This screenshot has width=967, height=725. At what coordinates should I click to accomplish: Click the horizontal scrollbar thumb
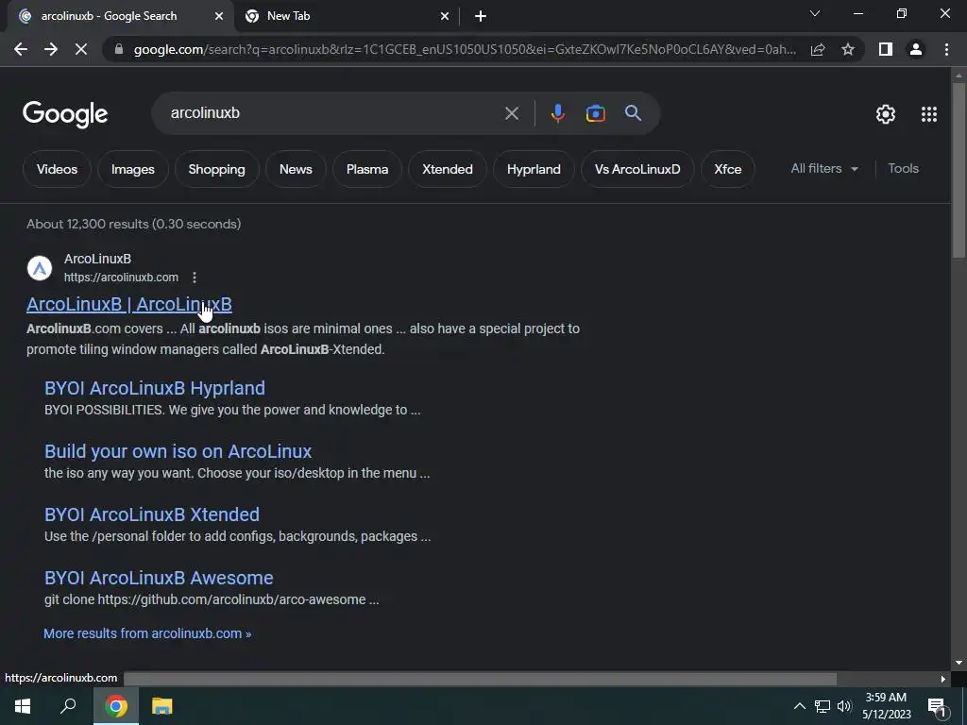pos(481,679)
